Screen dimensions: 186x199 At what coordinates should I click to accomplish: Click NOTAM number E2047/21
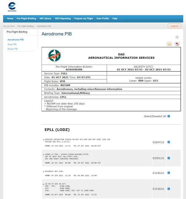click(x=158, y=142)
